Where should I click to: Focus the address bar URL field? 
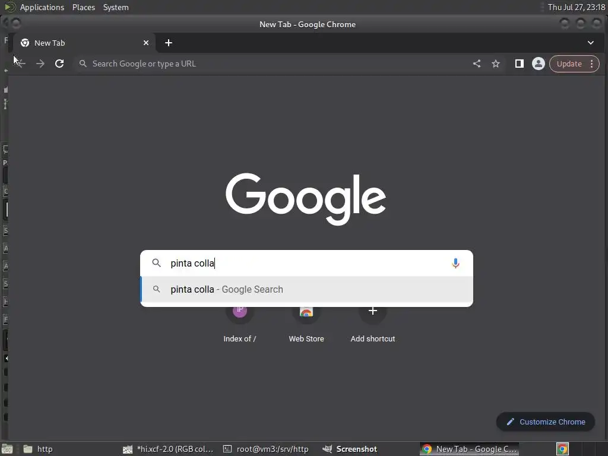(x=271, y=64)
